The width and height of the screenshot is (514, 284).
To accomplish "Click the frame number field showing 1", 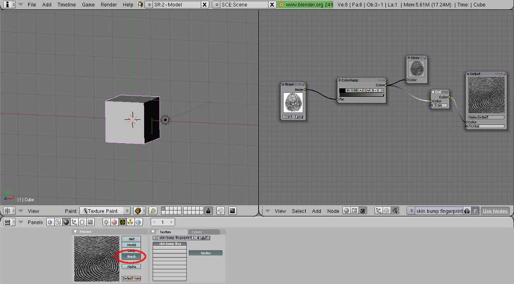I will pos(163,222).
